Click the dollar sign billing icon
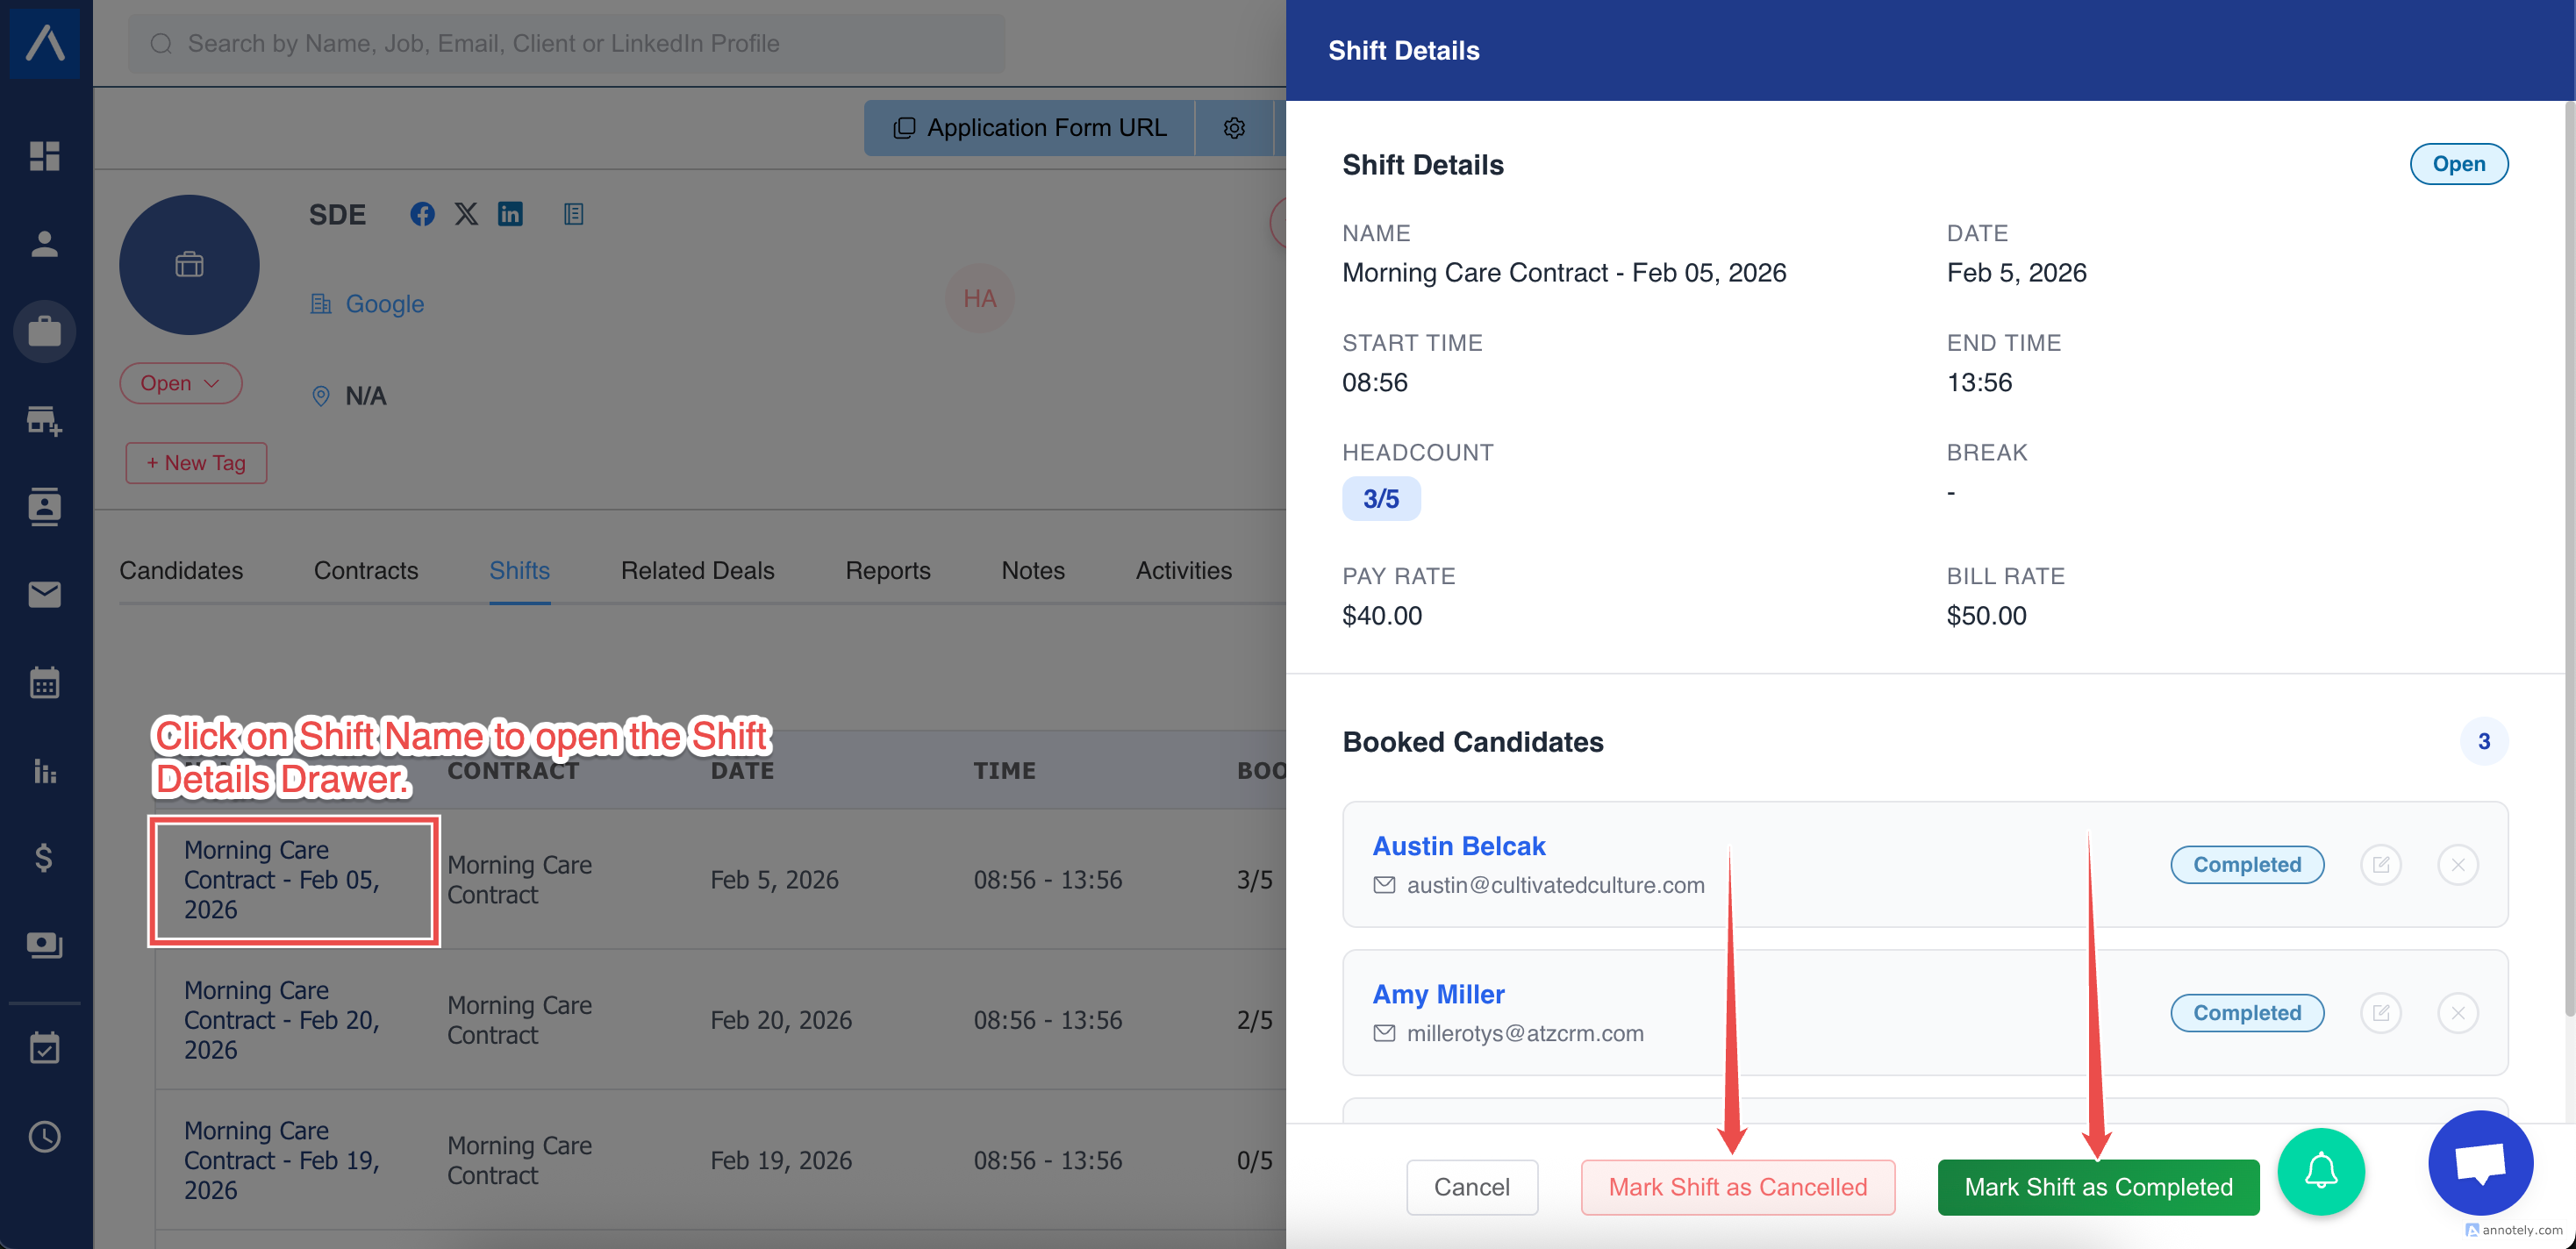This screenshot has height=1249, width=2576. point(44,857)
